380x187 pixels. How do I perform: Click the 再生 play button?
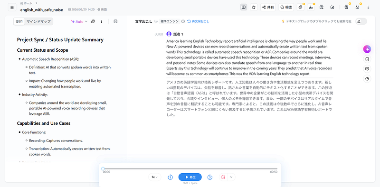click(190, 177)
